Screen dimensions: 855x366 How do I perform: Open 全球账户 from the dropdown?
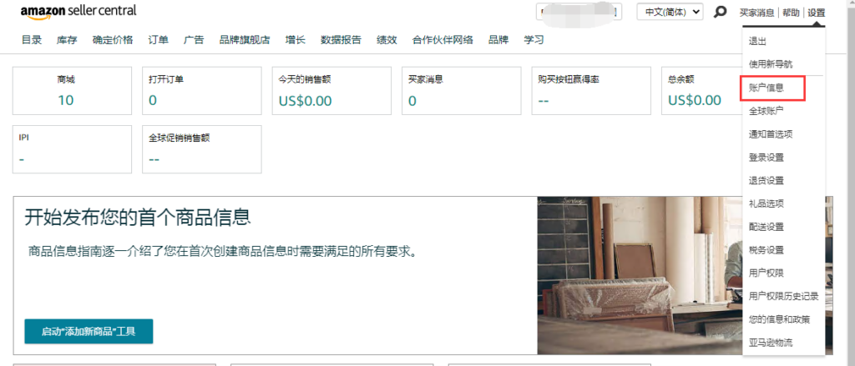(x=766, y=111)
